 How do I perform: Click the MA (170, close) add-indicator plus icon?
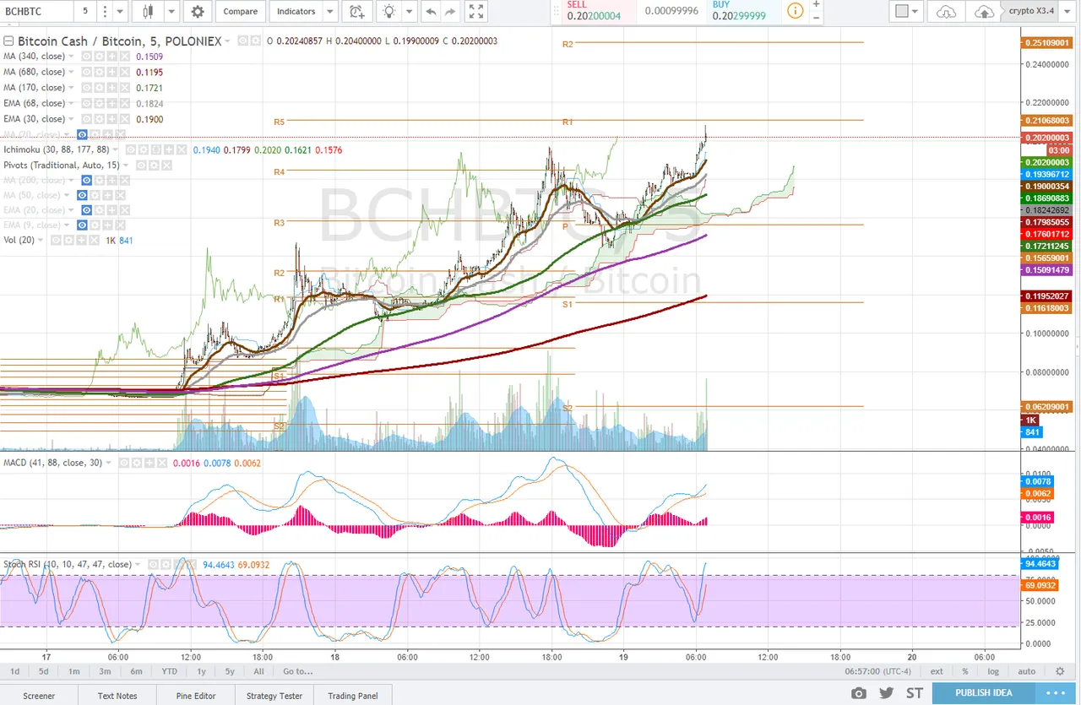[112, 88]
